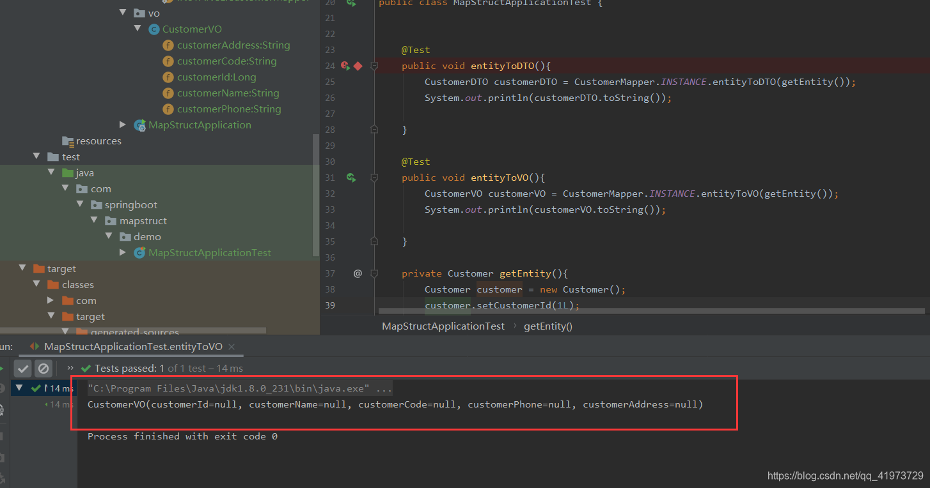Select getEntity() in the breadcrumb

548,326
